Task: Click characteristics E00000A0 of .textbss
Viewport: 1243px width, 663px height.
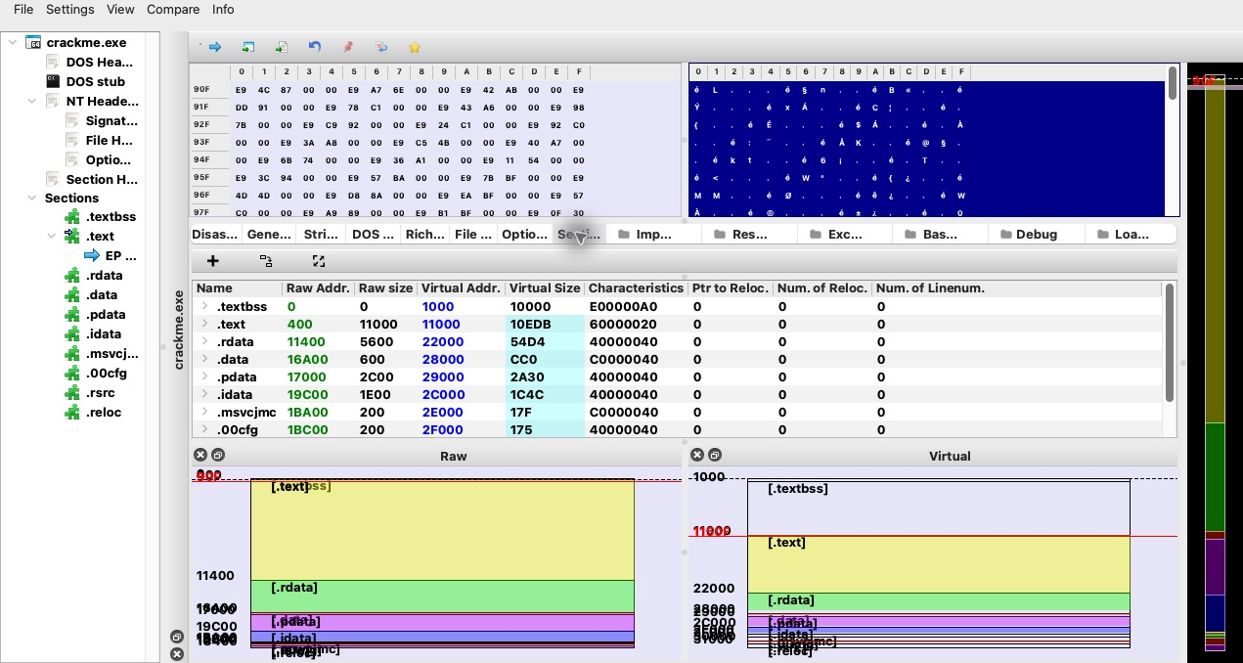Action: pos(623,306)
